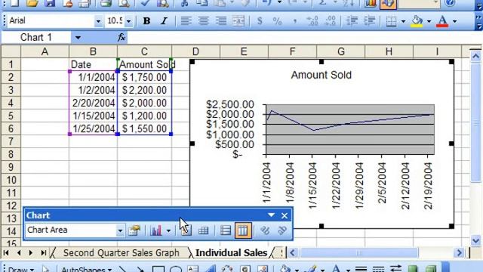Toggle highlighted By Column button
Image resolution: width=483 pixels, height=272 pixels.
click(x=243, y=230)
